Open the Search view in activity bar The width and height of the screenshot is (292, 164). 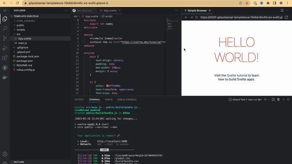point(5,28)
